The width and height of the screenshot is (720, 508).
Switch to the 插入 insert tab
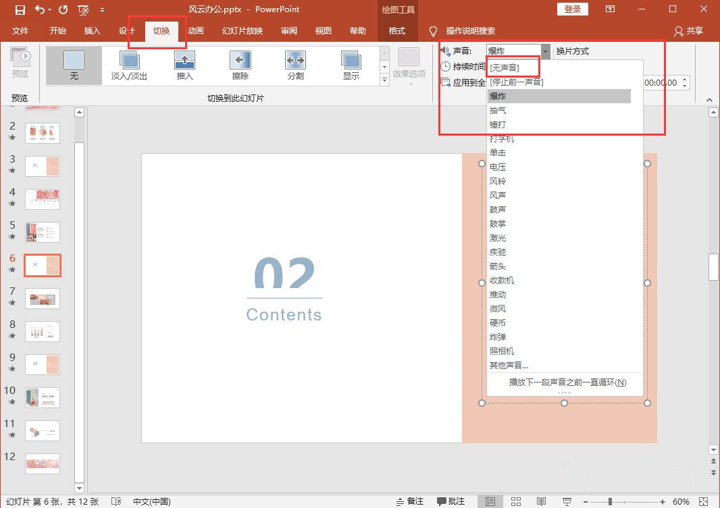pos(92,31)
